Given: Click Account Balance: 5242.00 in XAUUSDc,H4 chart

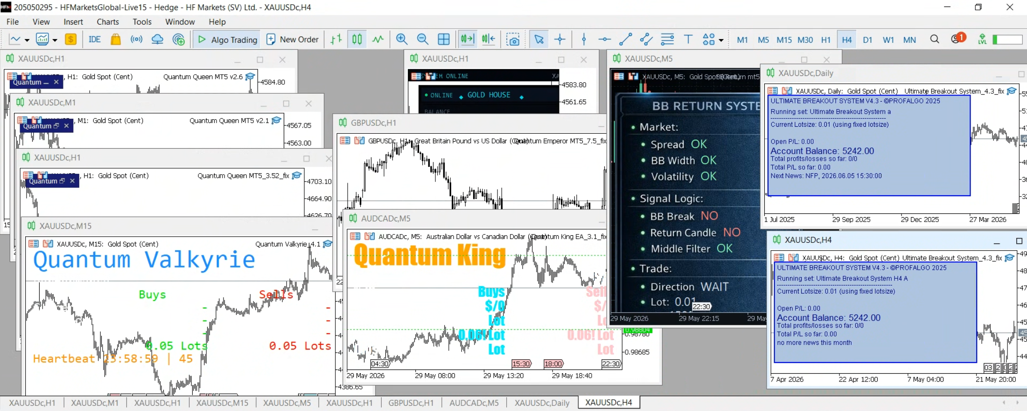Looking at the screenshot, I should [828, 318].
